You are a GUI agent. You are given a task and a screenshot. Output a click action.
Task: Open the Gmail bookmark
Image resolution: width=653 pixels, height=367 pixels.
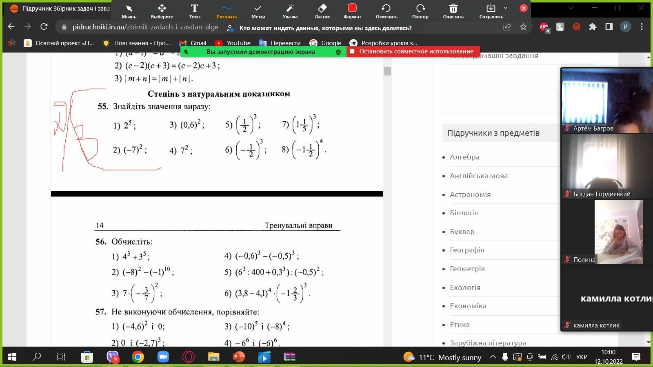pos(193,43)
